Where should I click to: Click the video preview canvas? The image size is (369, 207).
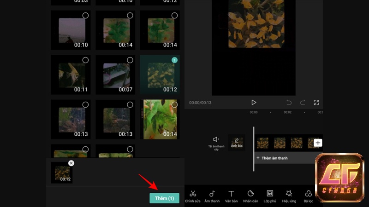tap(254, 48)
